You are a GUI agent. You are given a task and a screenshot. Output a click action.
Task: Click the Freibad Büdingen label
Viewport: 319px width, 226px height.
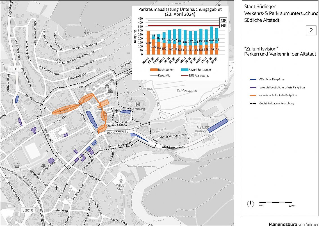click(x=201, y=129)
